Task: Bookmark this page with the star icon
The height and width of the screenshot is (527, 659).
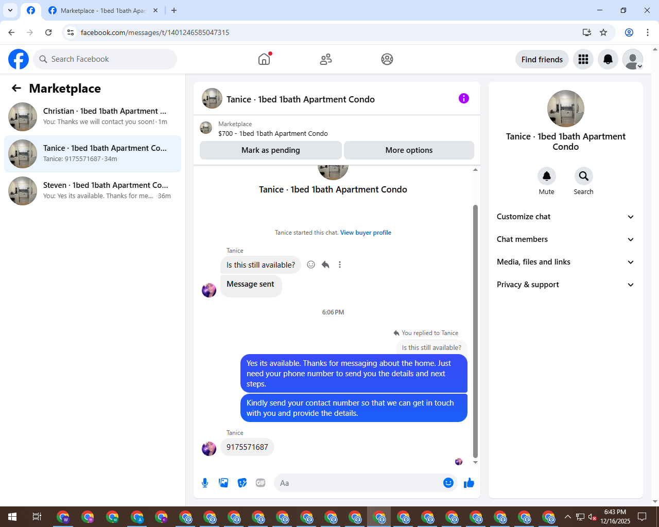Action: pyautogui.click(x=603, y=32)
